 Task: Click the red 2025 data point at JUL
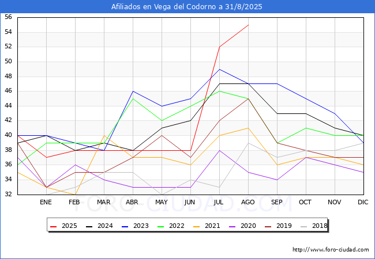(x=220, y=47)
